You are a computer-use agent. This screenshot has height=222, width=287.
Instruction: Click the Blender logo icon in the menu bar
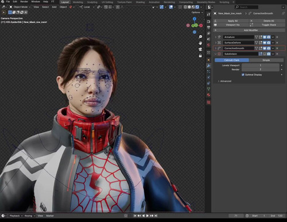2,2
